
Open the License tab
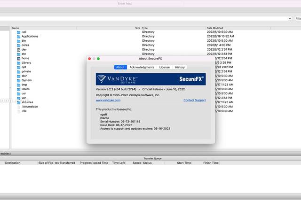(165, 67)
